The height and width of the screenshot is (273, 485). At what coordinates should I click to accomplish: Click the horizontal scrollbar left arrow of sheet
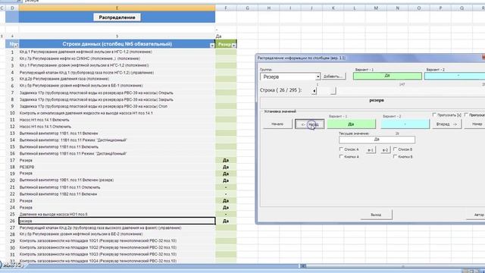pos(303,266)
